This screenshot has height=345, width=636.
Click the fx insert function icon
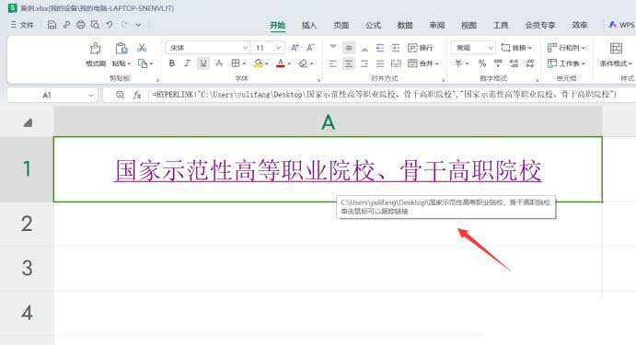[x=137, y=95]
